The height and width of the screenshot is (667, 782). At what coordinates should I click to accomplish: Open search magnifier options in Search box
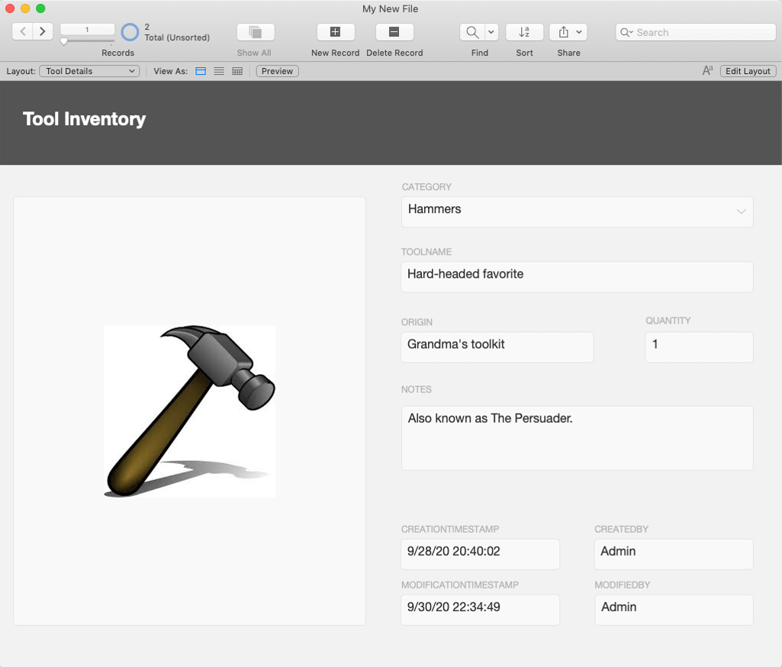pyautogui.click(x=626, y=32)
